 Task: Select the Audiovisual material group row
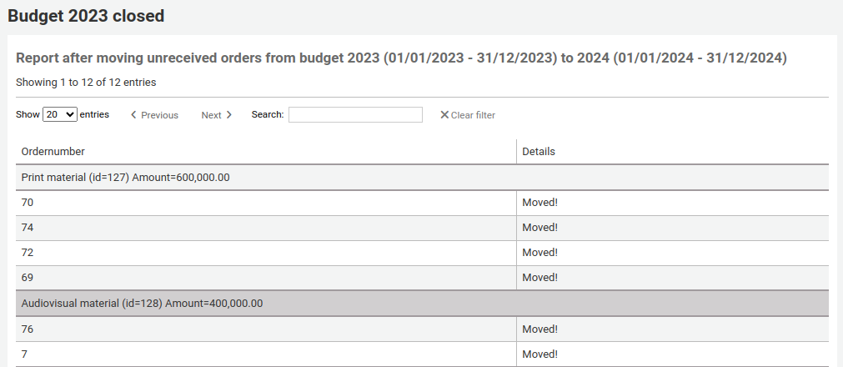pyautogui.click(x=142, y=304)
